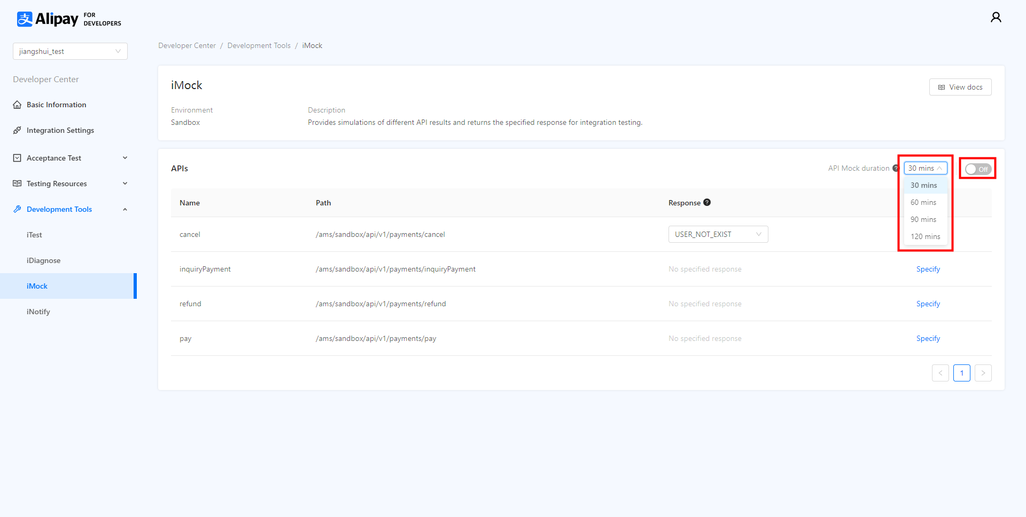
Task: Expand the Testing Resources menu
Action: pyautogui.click(x=69, y=184)
